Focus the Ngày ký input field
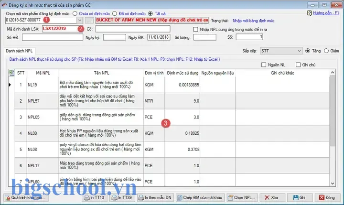The image size is (344, 205). (x=115, y=37)
